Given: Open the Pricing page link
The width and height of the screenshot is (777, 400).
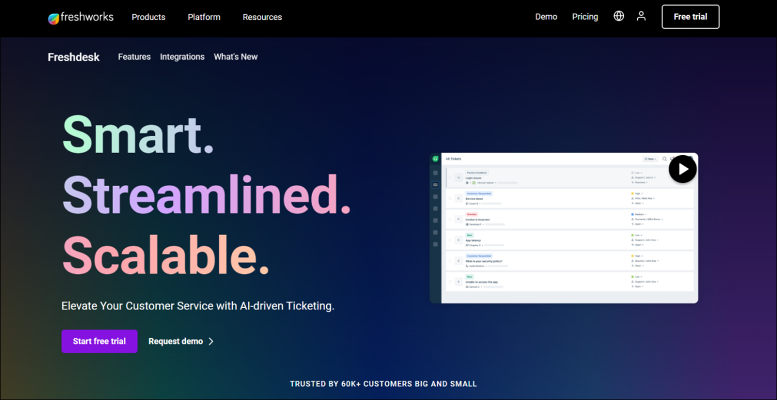Looking at the screenshot, I should click(585, 16).
